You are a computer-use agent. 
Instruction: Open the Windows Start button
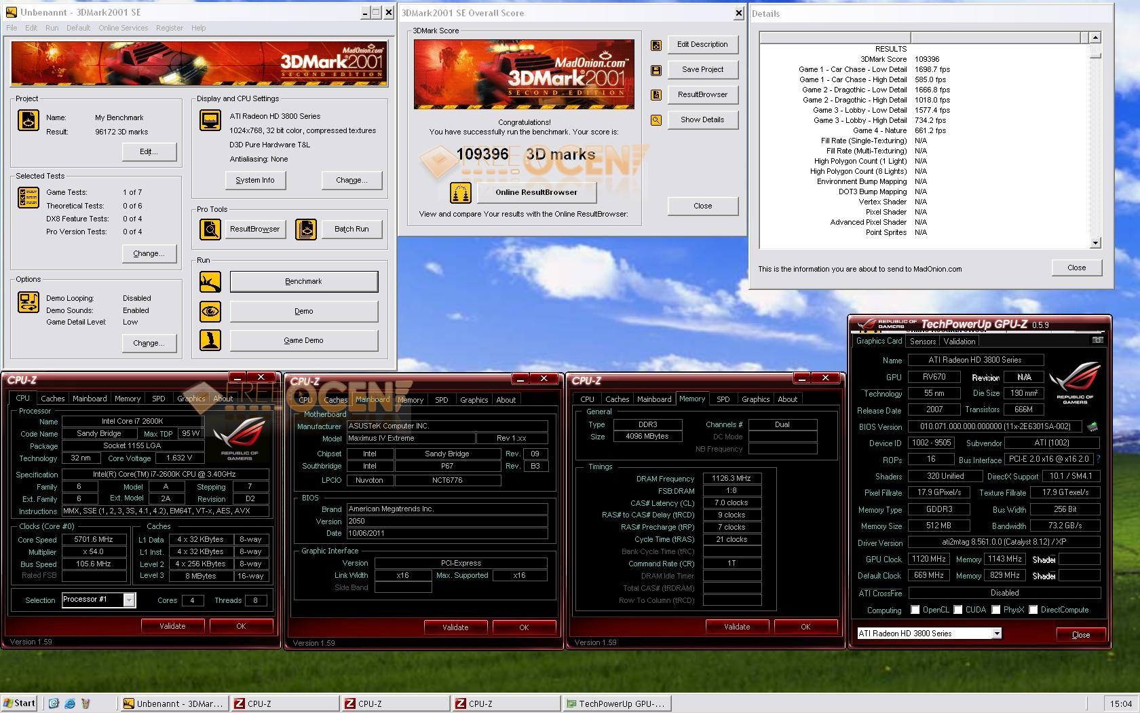[x=19, y=703]
